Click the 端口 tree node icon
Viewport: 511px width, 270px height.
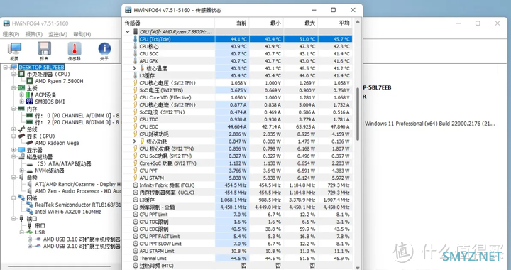[x=21, y=218]
